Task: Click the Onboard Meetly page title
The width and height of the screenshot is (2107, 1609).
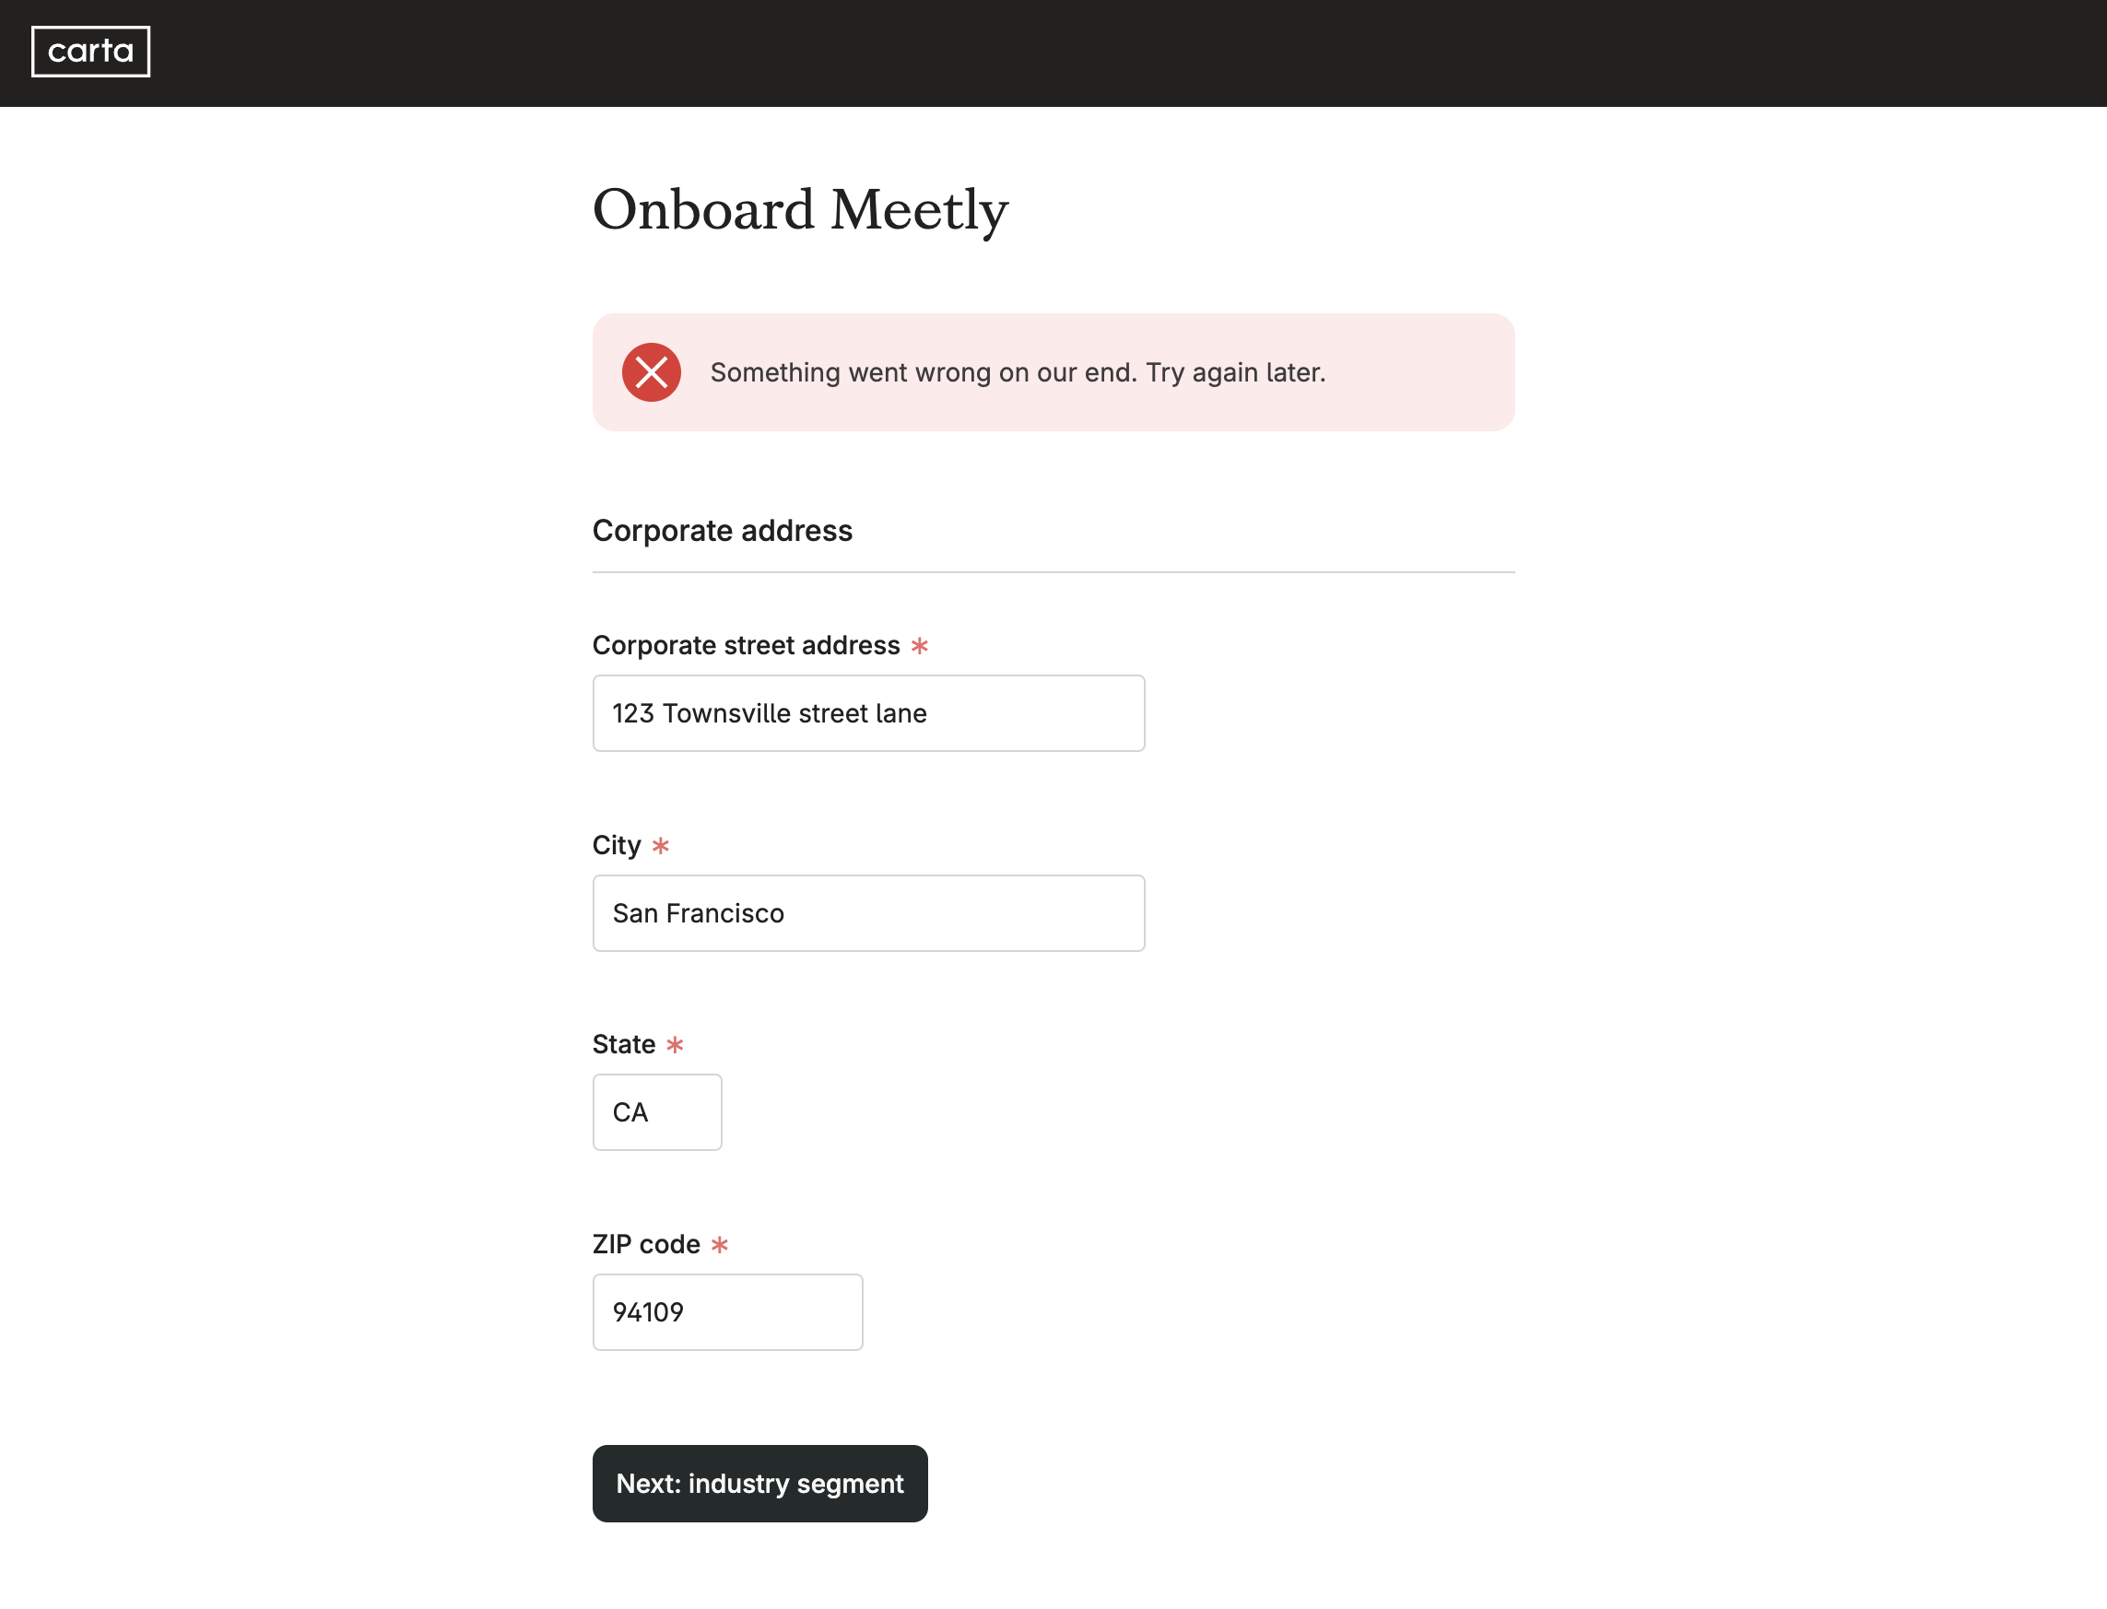Action: pyautogui.click(x=801, y=209)
